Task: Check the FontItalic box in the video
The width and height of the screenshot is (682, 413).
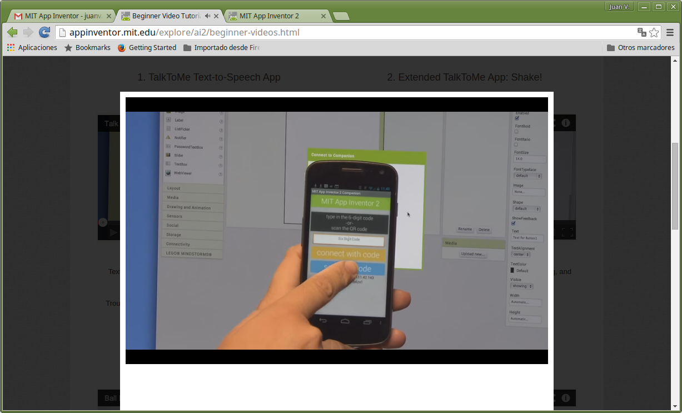Action: click(516, 145)
